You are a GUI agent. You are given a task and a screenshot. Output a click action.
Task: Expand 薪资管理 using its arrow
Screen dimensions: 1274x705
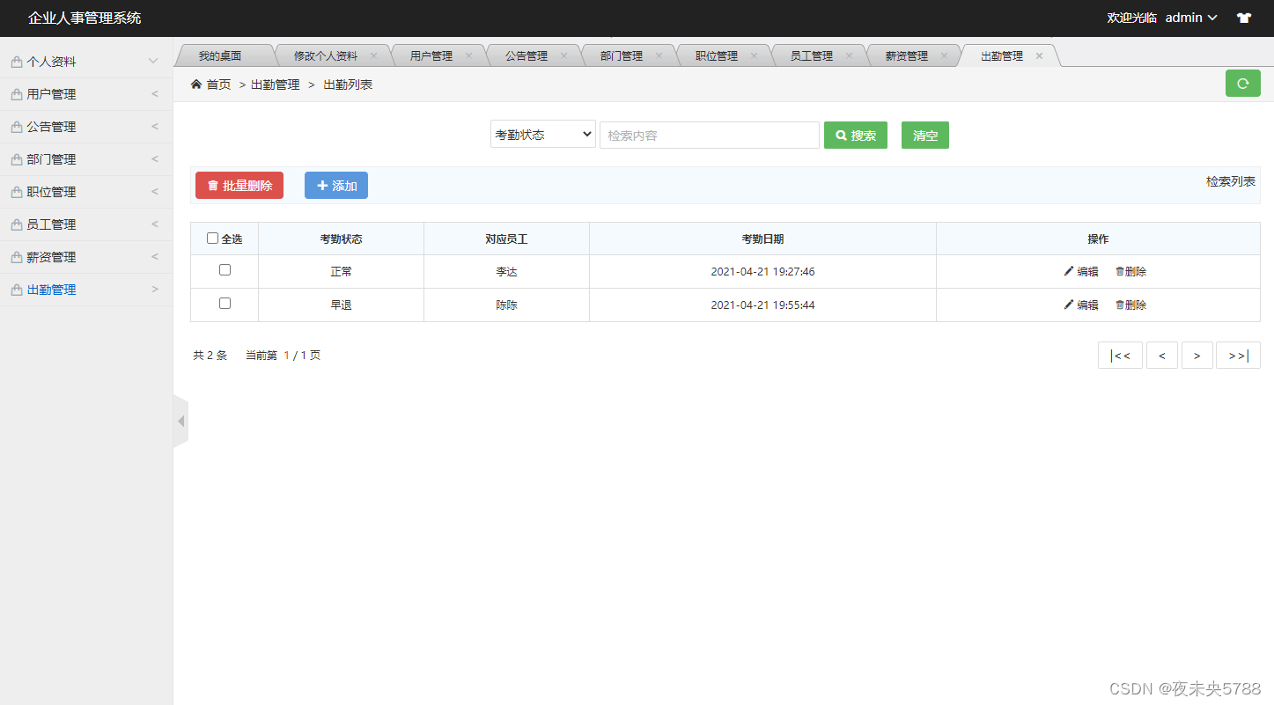pos(155,257)
